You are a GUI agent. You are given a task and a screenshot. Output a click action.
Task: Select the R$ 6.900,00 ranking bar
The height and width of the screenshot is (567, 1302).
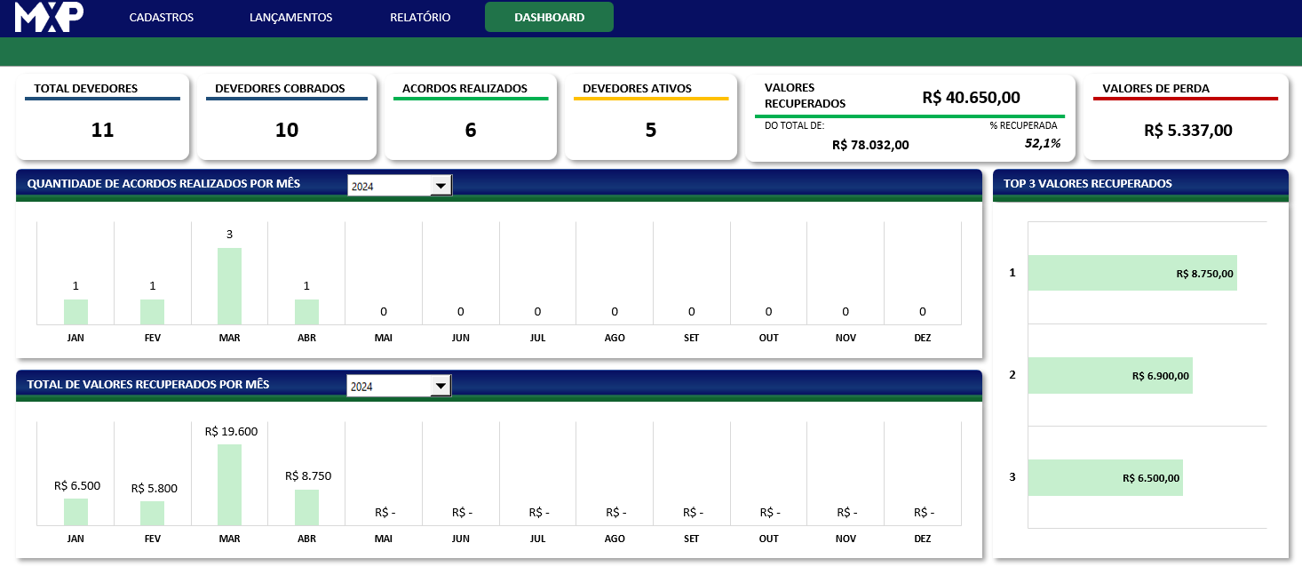(x=1109, y=376)
